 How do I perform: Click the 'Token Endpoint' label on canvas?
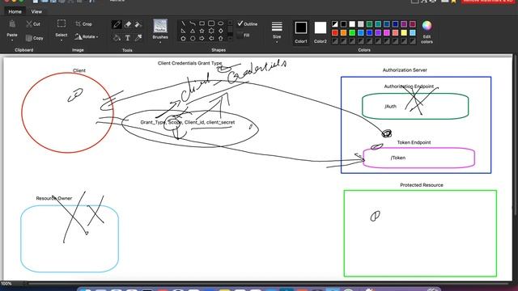coord(414,142)
